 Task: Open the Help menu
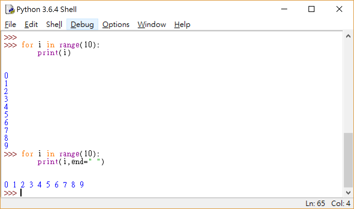point(182,25)
